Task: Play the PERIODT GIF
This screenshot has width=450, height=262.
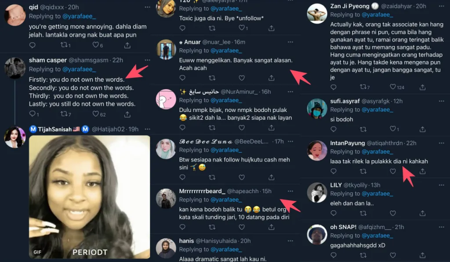Action: [x=90, y=197]
